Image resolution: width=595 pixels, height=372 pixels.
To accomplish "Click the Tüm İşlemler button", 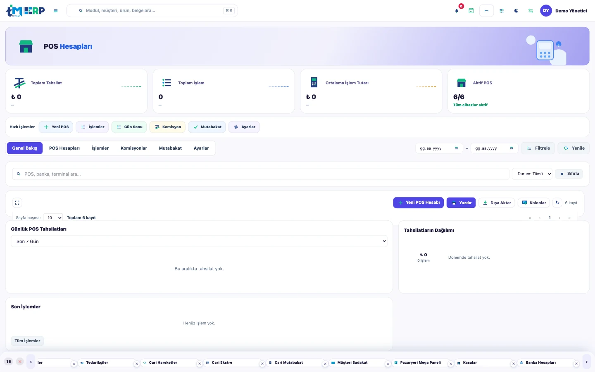I will (27, 341).
